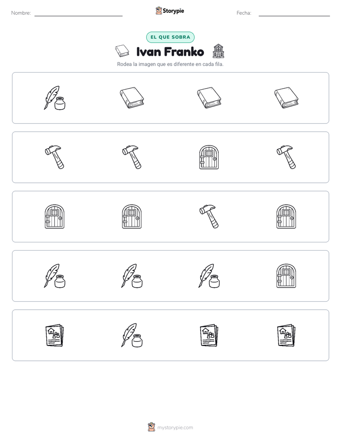Image resolution: width=341 pixels, height=441 pixels.
Task: Click the building icon right of title
Action: 218,51
